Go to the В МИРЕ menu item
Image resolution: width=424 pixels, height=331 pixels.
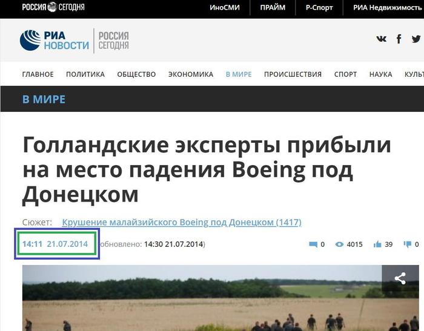click(239, 74)
